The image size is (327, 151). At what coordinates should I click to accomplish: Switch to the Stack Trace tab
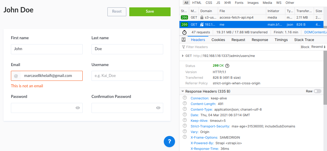coord(304,40)
